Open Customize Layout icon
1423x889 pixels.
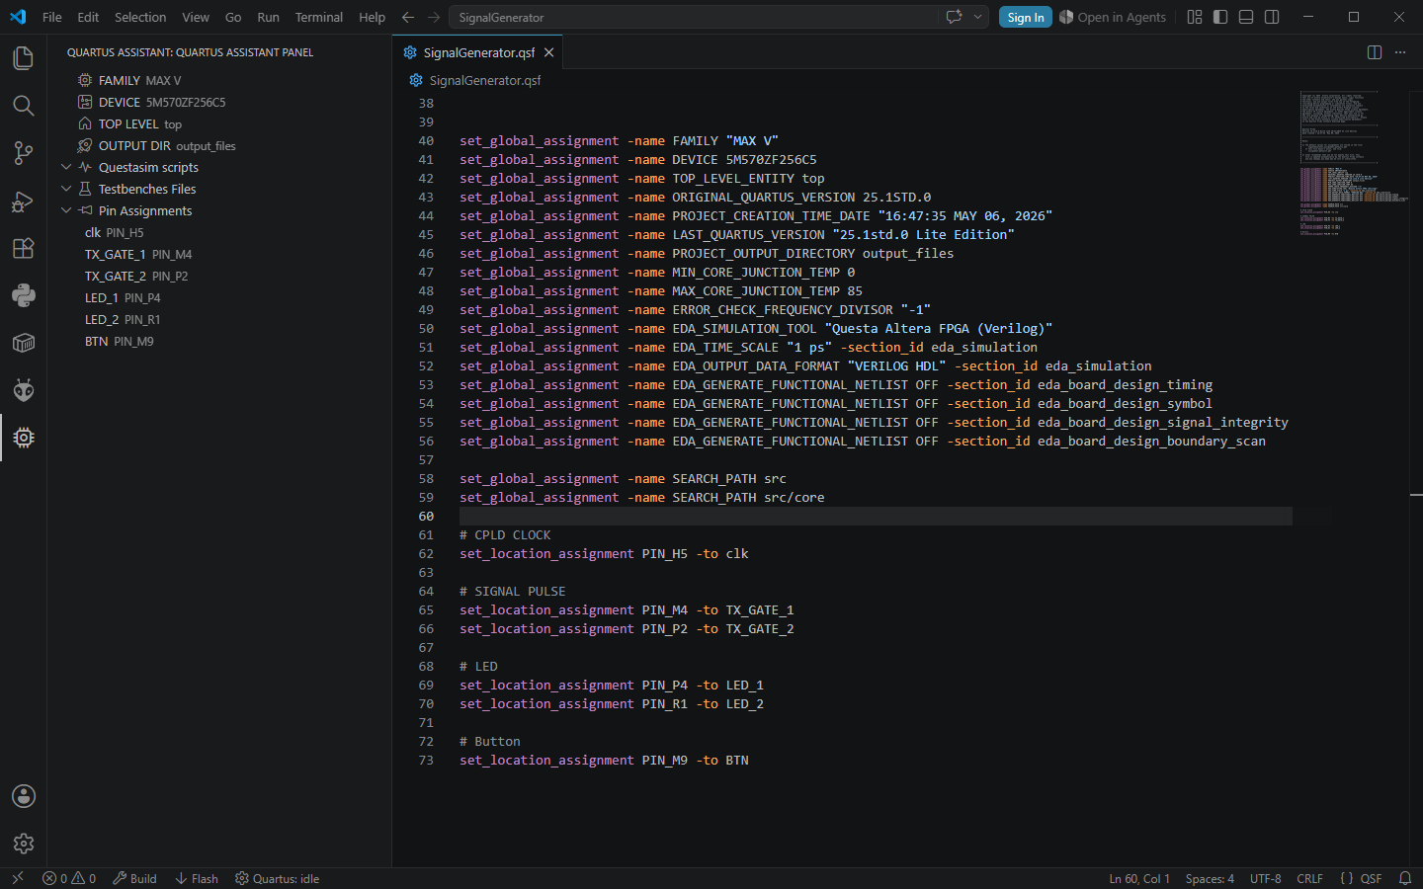[1195, 17]
